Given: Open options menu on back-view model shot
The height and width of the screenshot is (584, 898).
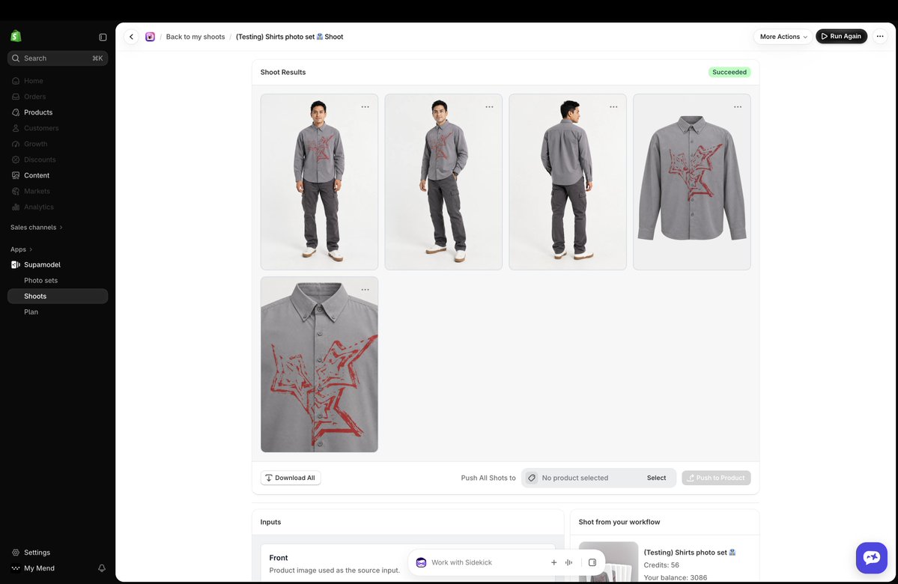Looking at the screenshot, I should 613,107.
